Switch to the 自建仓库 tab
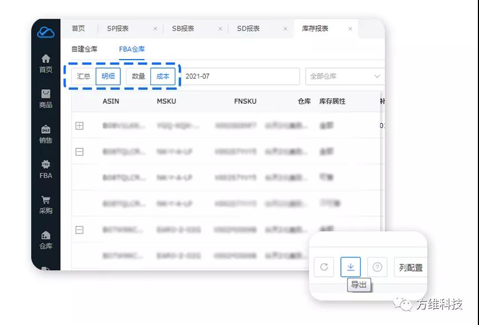Image resolution: width=479 pixels, height=325 pixels. click(x=85, y=49)
